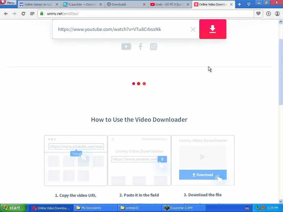The height and width of the screenshot is (212, 283).
Task: Click the Facebook logo icon
Action: [x=140, y=46]
